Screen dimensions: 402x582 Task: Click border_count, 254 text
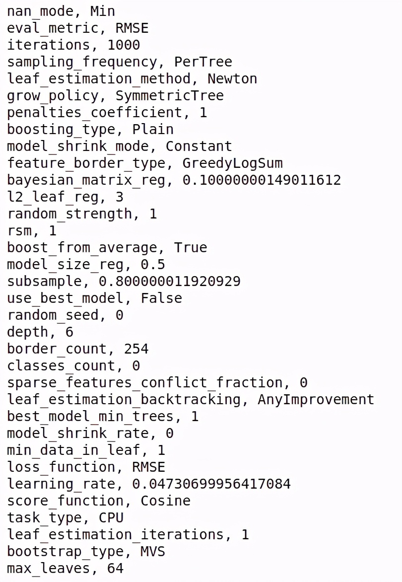[x=77, y=349]
